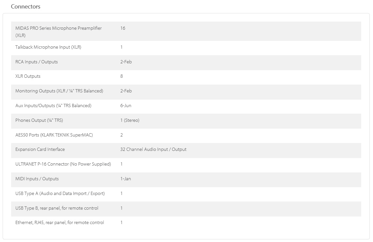Select the RCA Inputs / Outputs row label
The height and width of the screenshot is (242, 373).
(36, 62)
